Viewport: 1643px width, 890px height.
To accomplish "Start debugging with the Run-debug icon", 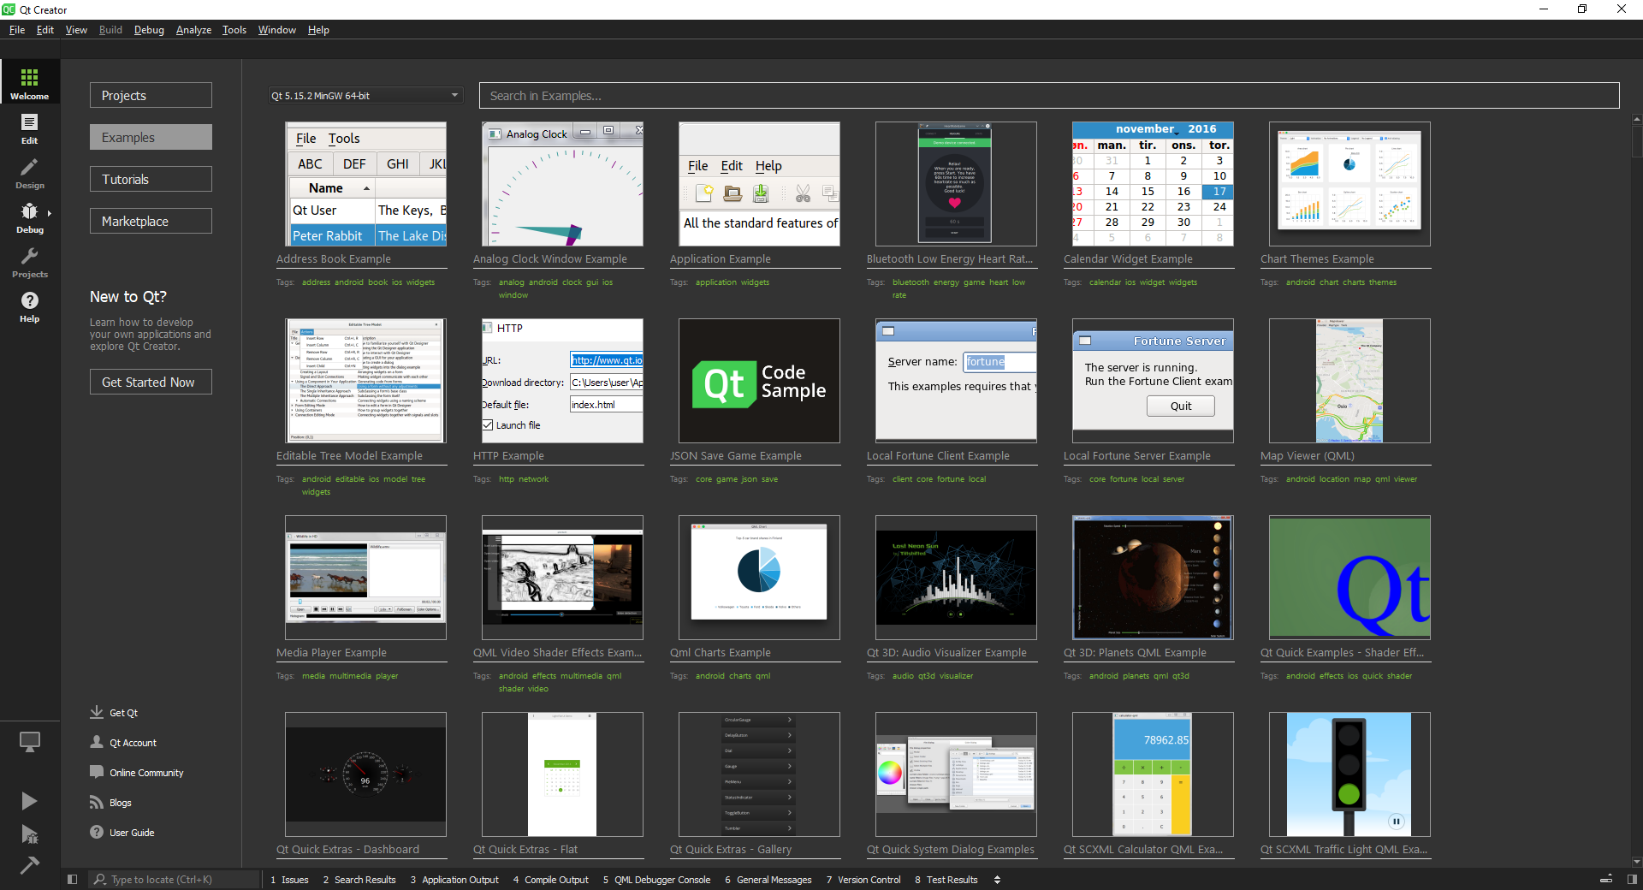I will 30,834.
